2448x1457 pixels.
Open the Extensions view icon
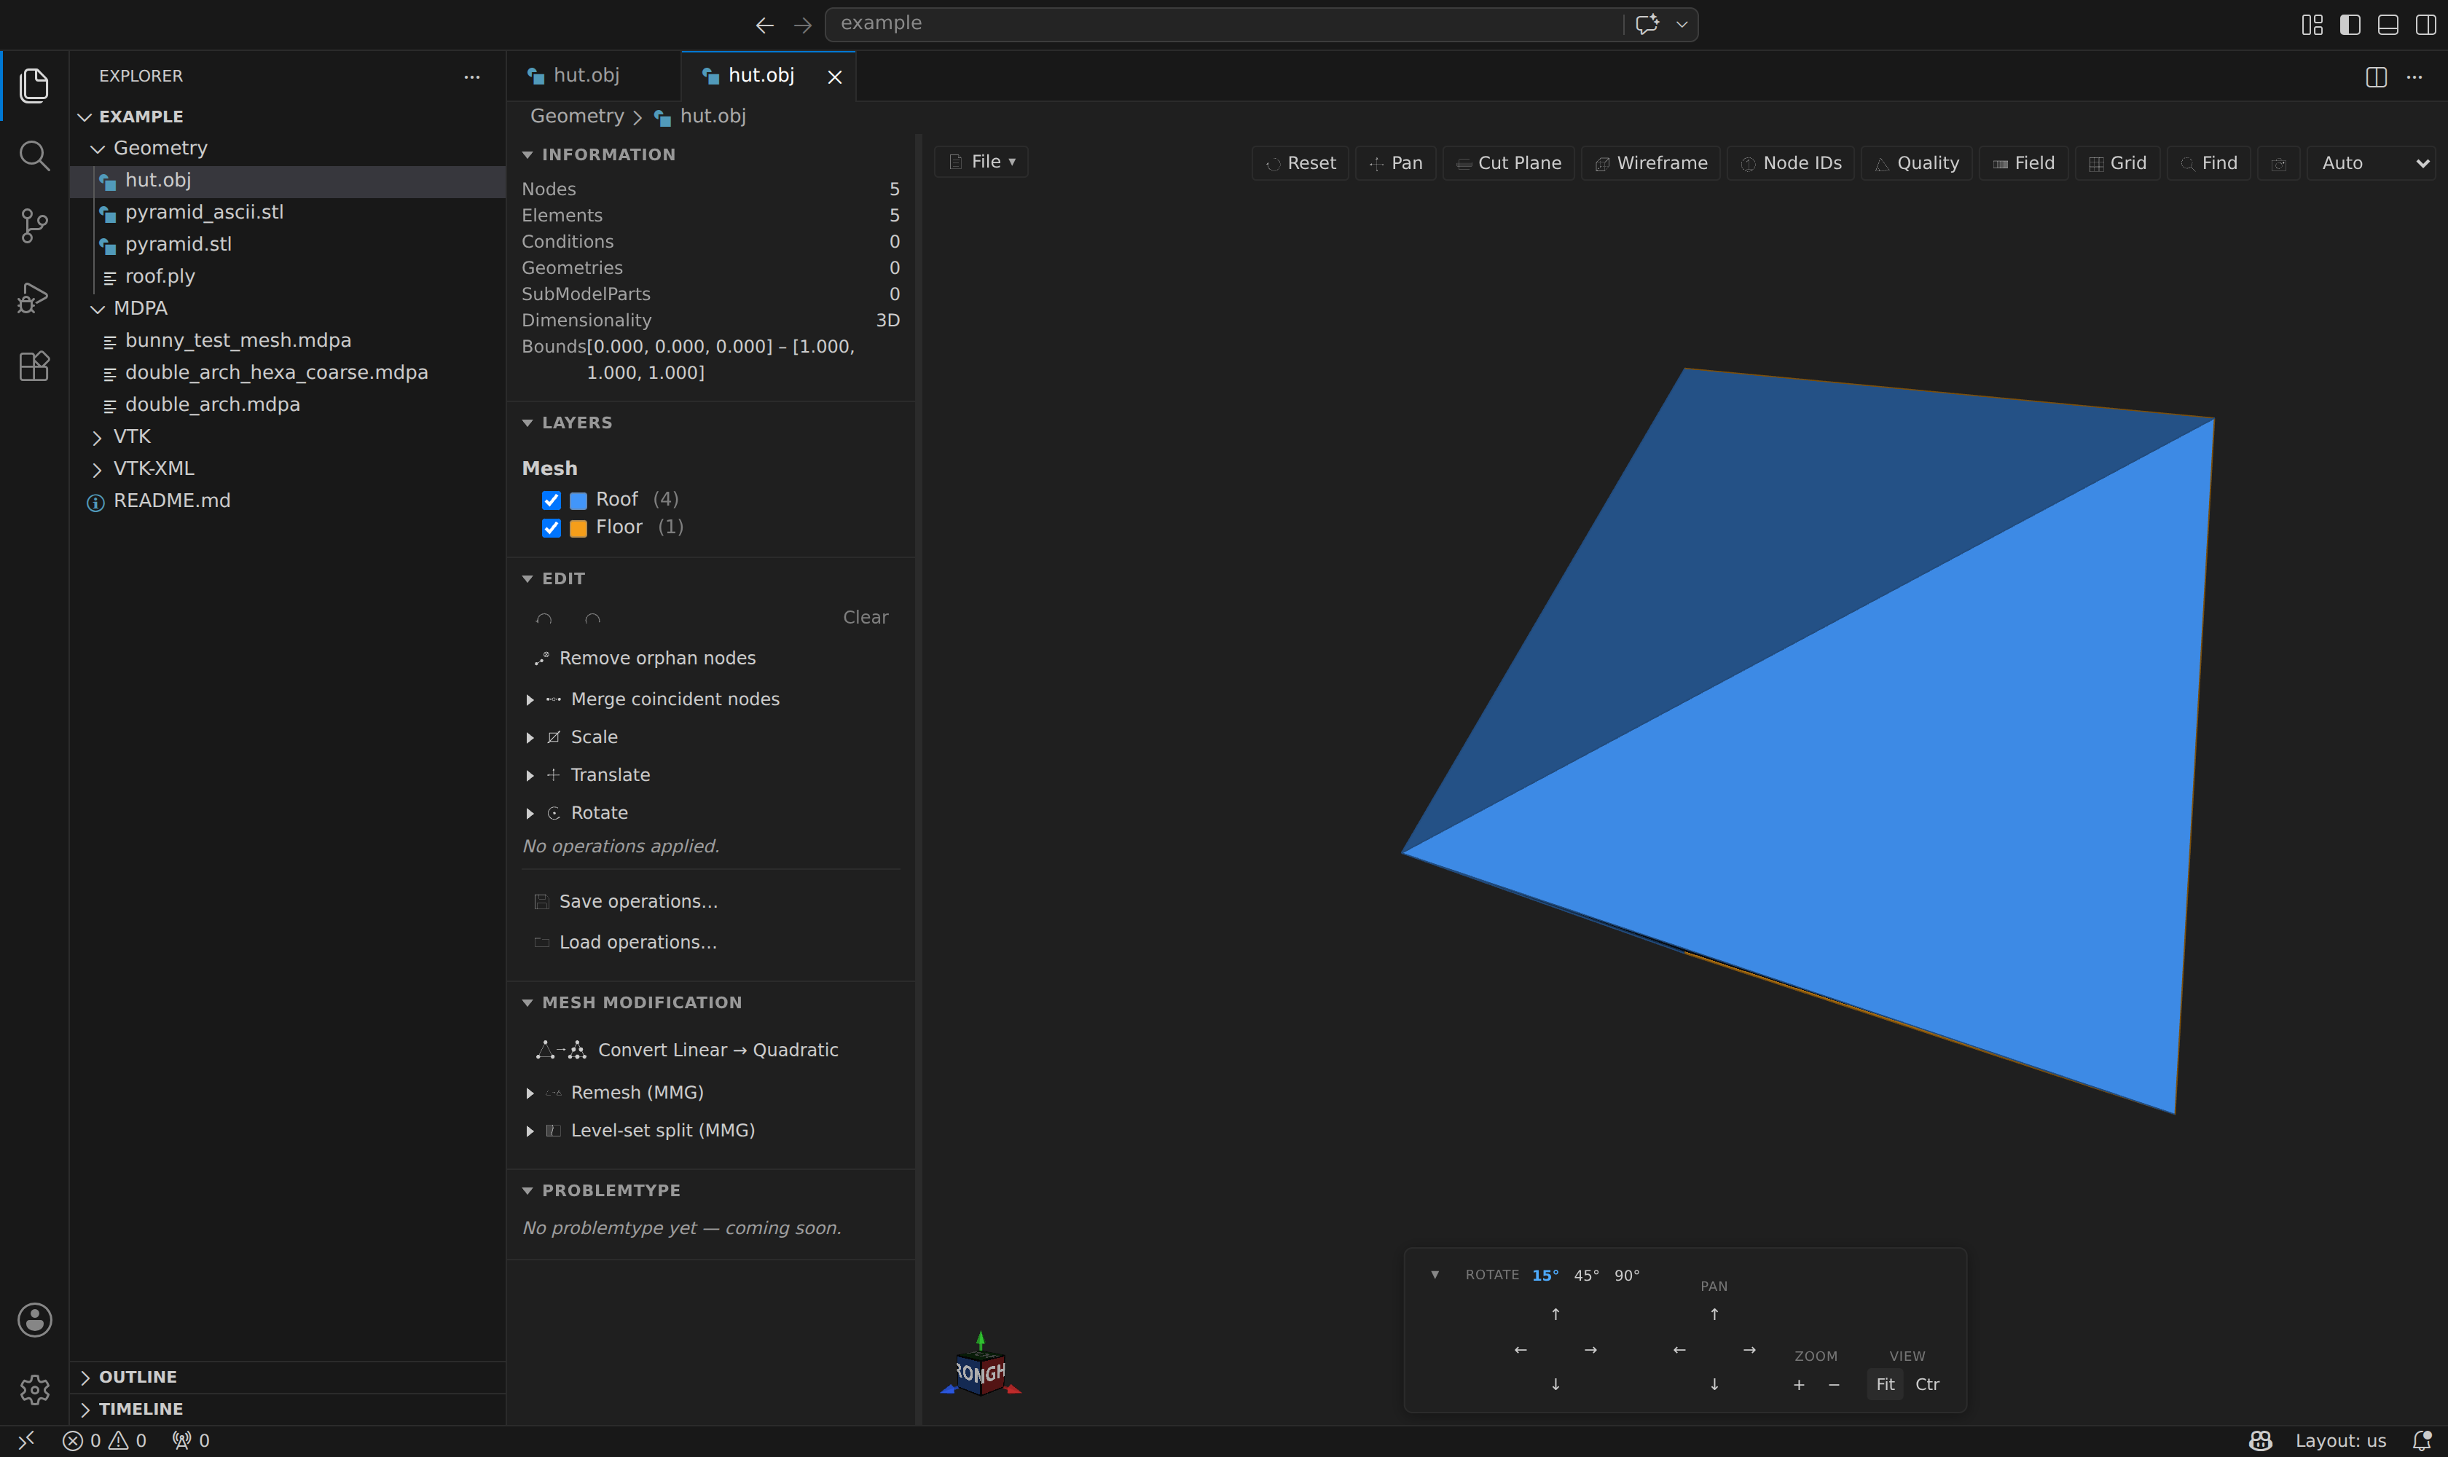point(34,366)
